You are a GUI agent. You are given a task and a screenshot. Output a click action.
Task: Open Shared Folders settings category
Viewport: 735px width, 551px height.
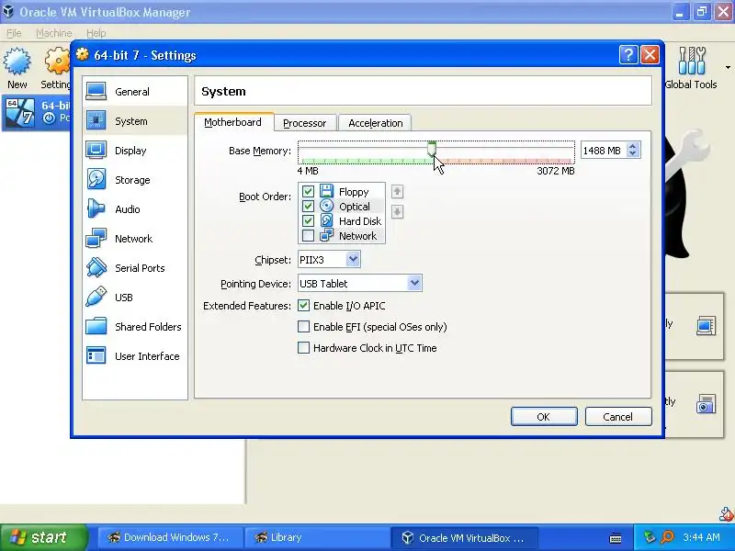135,327
